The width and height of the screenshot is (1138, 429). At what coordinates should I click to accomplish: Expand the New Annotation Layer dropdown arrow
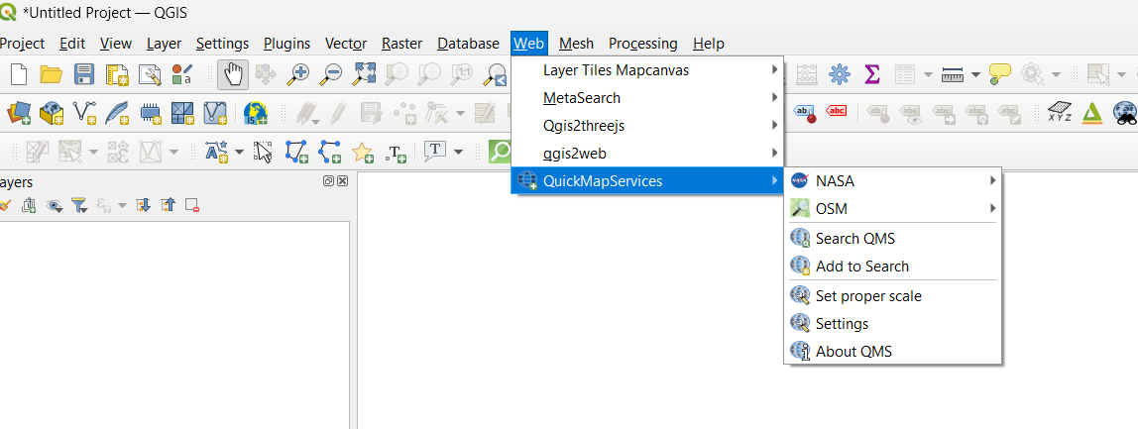[239, 151]
